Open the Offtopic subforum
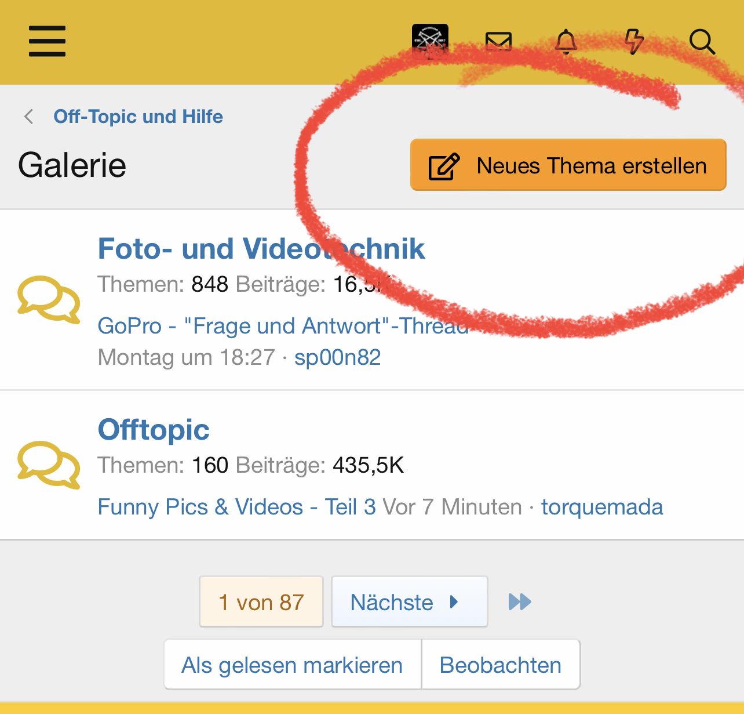 154,430
